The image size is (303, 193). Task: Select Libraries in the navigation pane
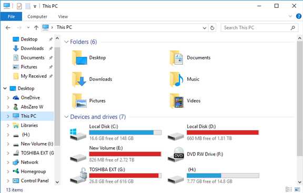pyautogui.click(x=29, y=125)
